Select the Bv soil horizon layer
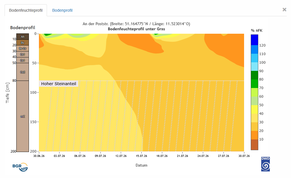This screenshot has width=291, height=178. tap(23, 43)
